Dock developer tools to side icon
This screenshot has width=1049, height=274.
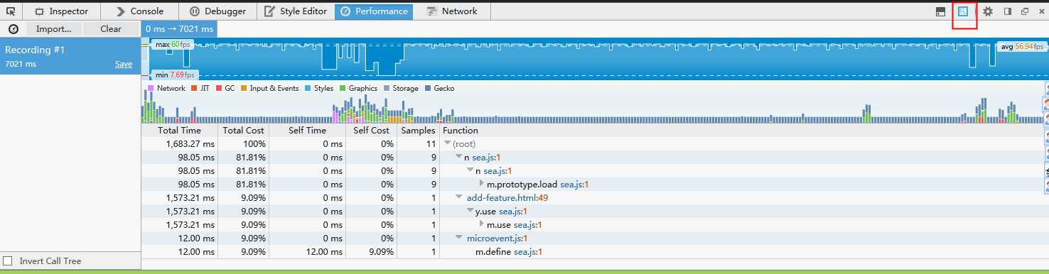(1008, 11)
